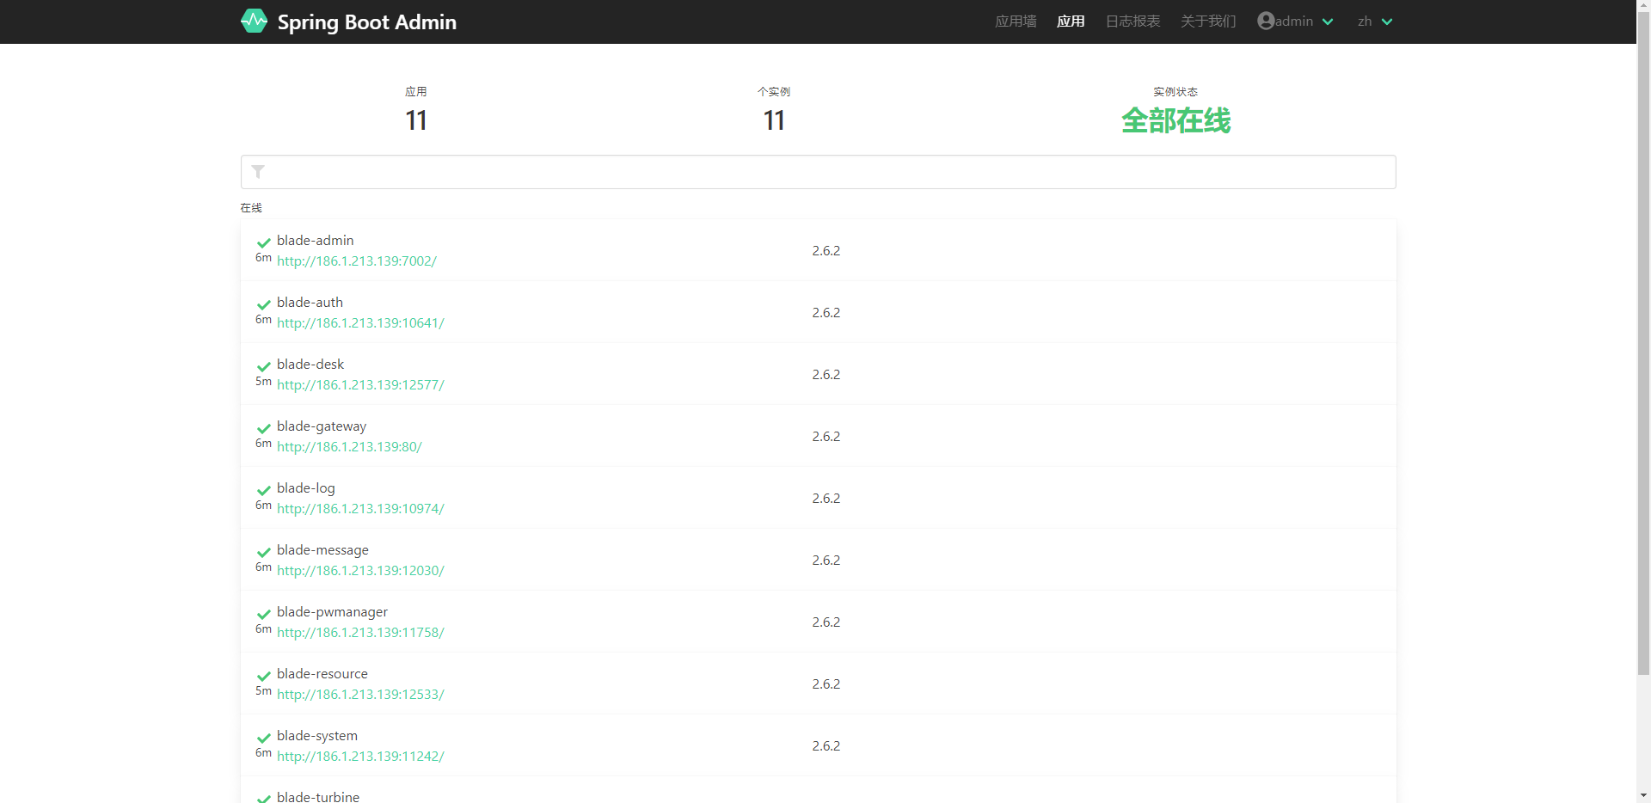This screenshot has height=803, width=1651.
Task: Click the admin user avatar icon
Action: [1266, 21]
